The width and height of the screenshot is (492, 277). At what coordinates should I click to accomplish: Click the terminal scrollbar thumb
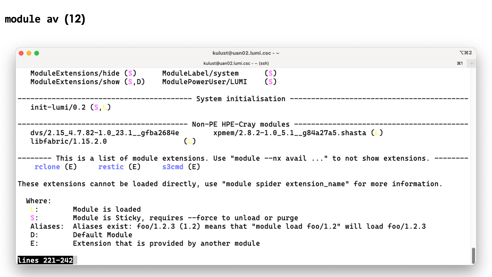tap(473, 255)
